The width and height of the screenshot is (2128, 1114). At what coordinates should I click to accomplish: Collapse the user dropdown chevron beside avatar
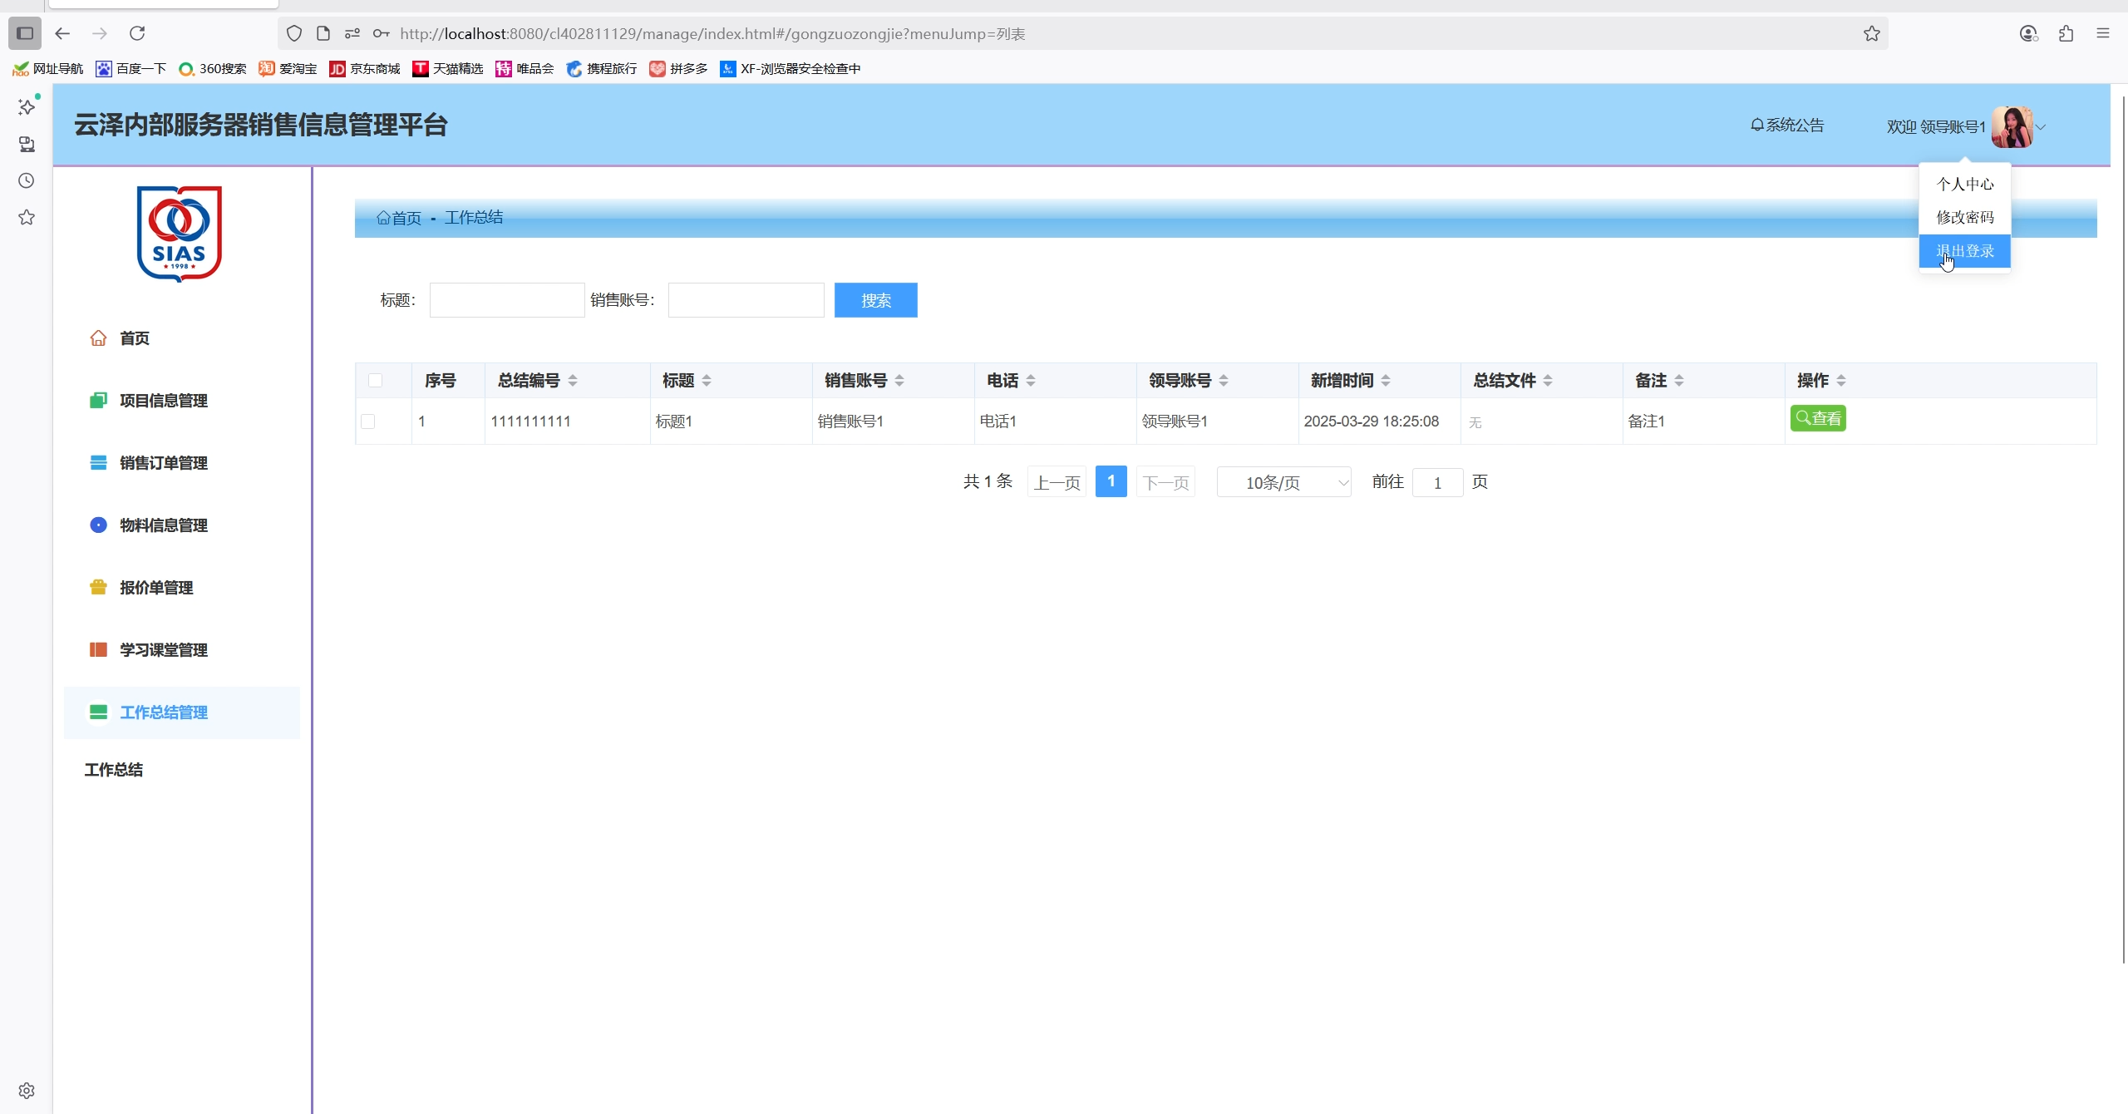[x=2041, y=127]
